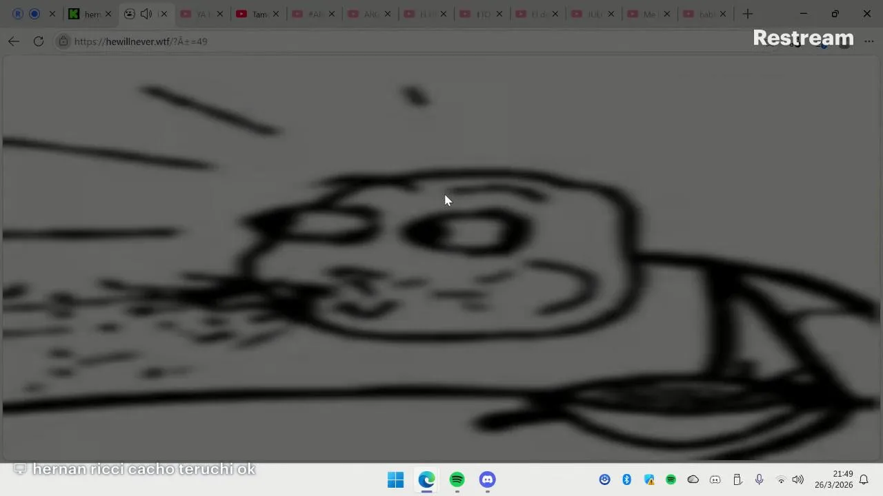
Task: Click the Discord system tray icon
Action: coord(715,479)
